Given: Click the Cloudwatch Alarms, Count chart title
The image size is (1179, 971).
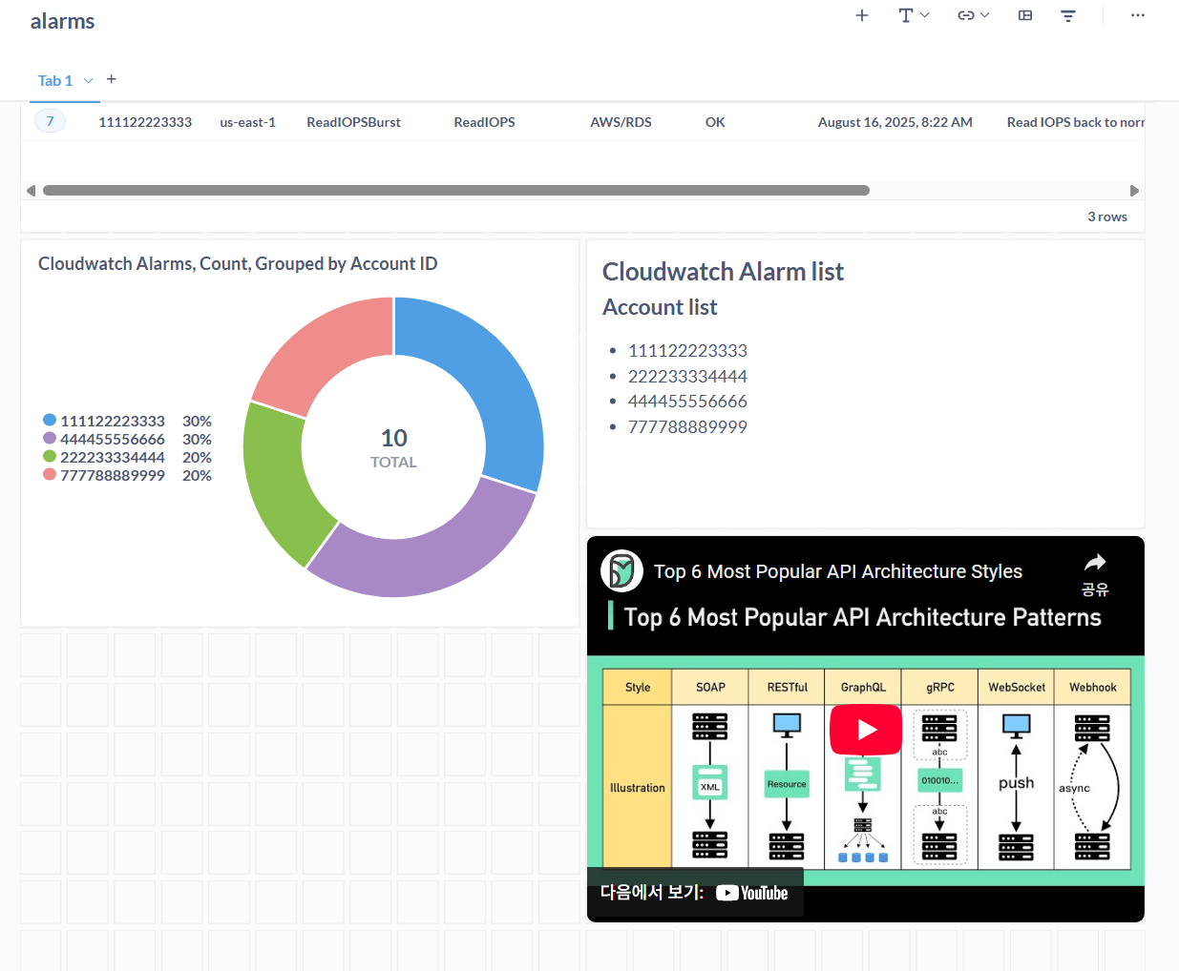Looking at the screenshot, I should tap(238, 264).
